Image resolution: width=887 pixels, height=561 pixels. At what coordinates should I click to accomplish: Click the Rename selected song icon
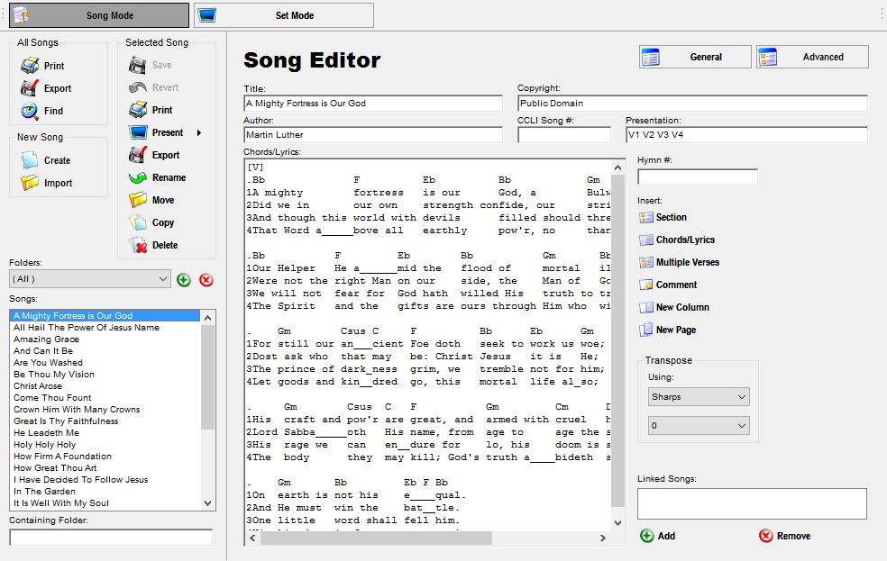tap(138, 177)
